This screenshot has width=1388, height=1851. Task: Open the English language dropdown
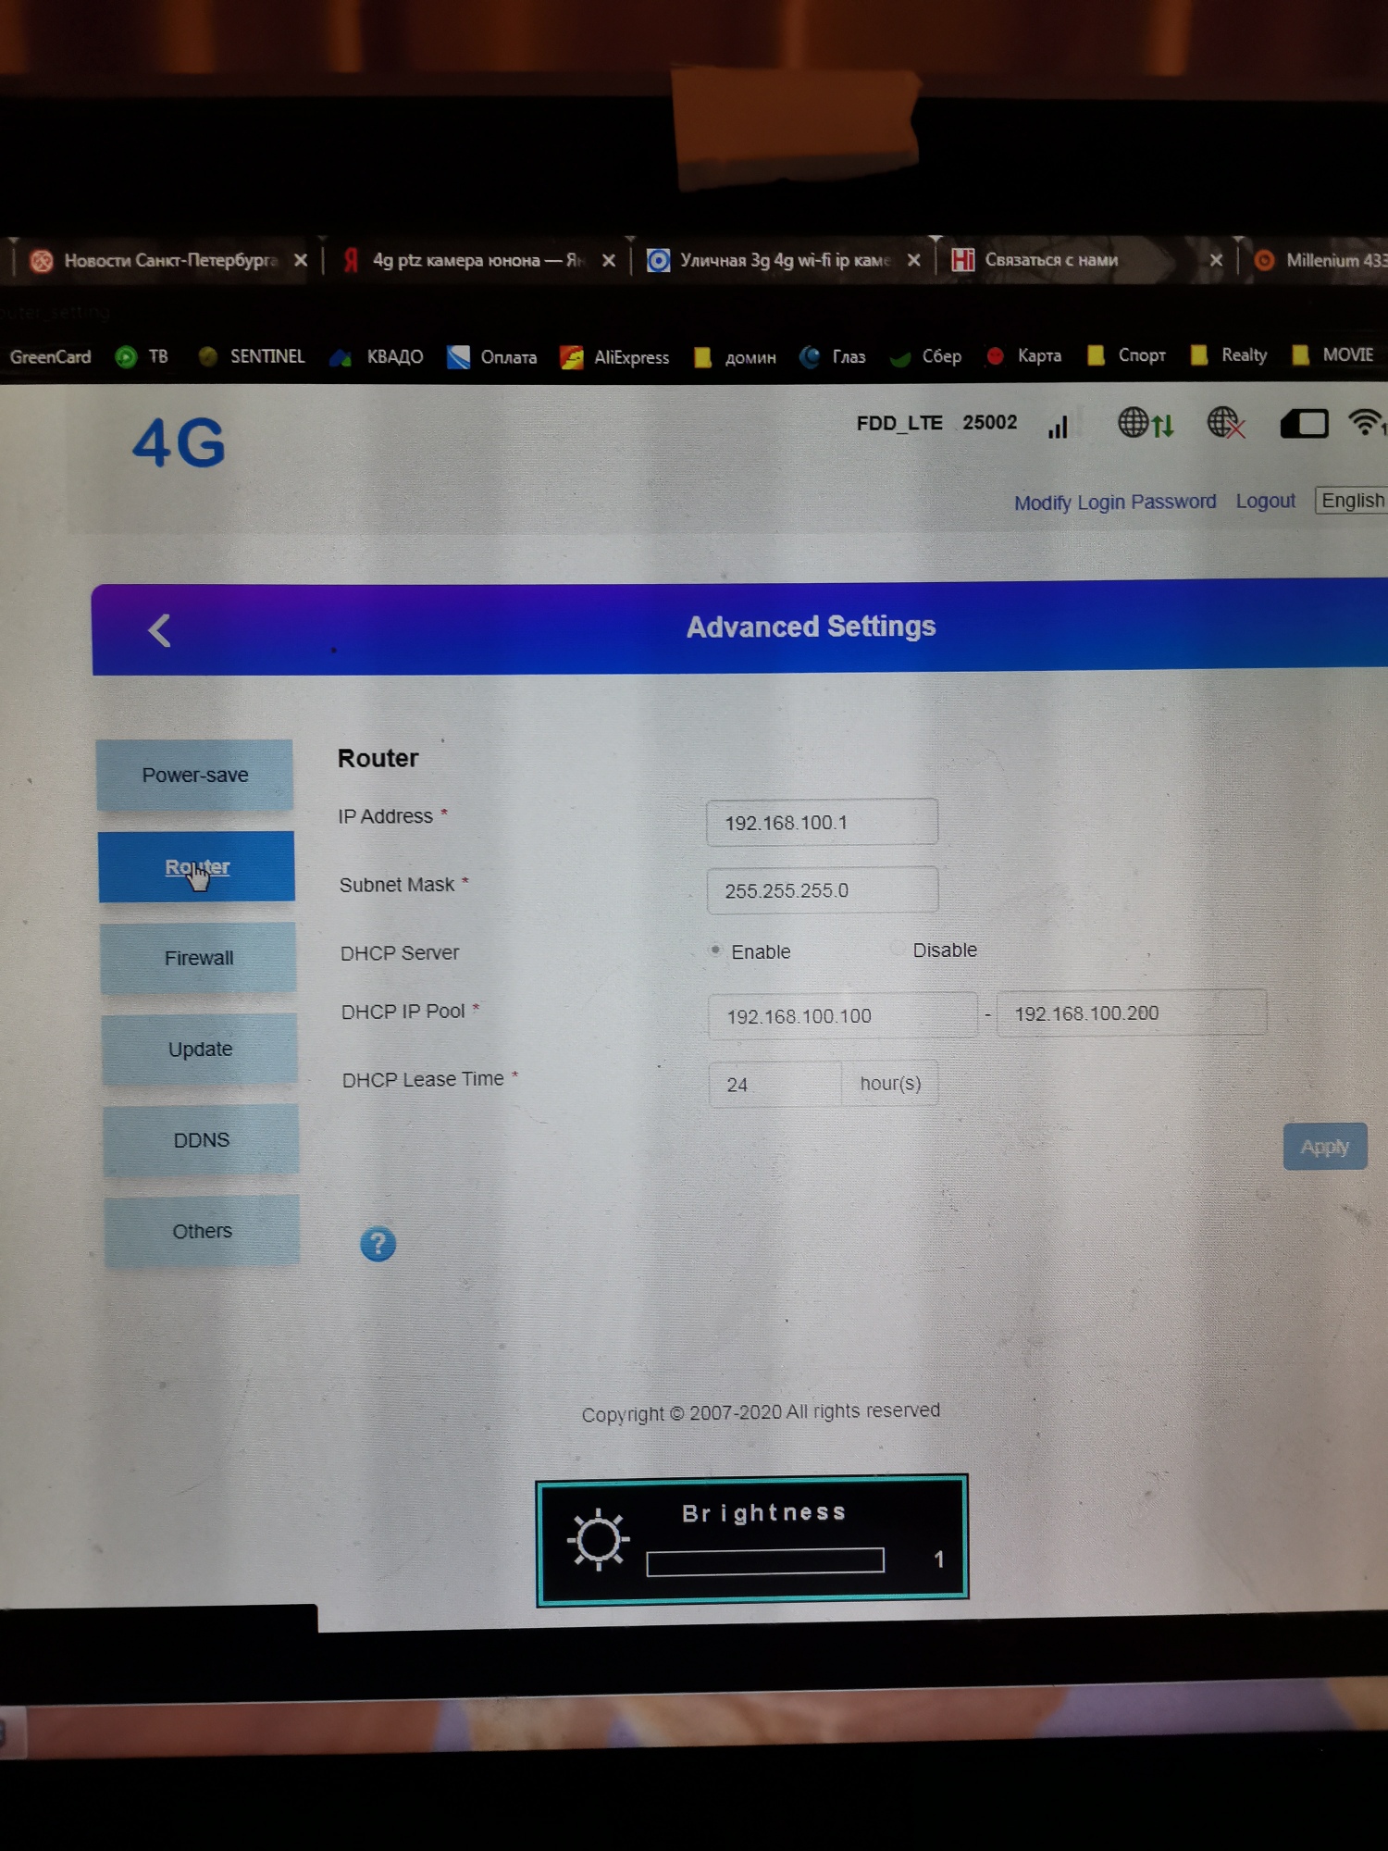(x=1352, y=501)
